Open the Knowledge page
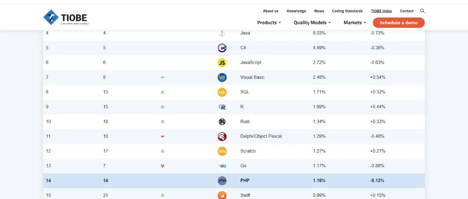Screen dimensions: 468x199 tap(296, 11)
